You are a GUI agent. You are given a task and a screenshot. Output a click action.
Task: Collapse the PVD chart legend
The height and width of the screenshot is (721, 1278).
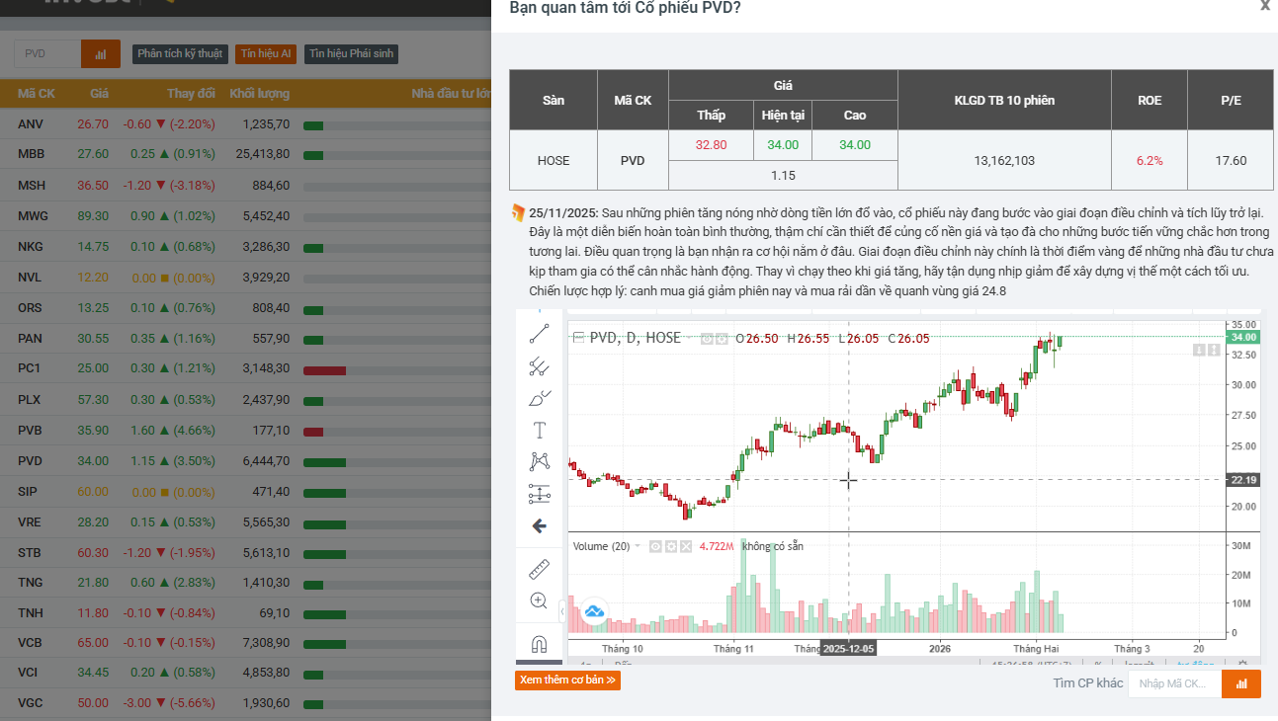coord(578,338)
